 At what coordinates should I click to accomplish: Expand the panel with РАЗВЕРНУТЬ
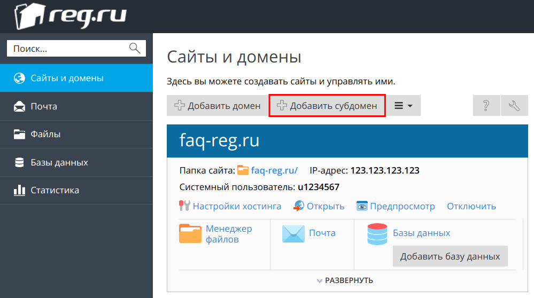click(345, 280)
